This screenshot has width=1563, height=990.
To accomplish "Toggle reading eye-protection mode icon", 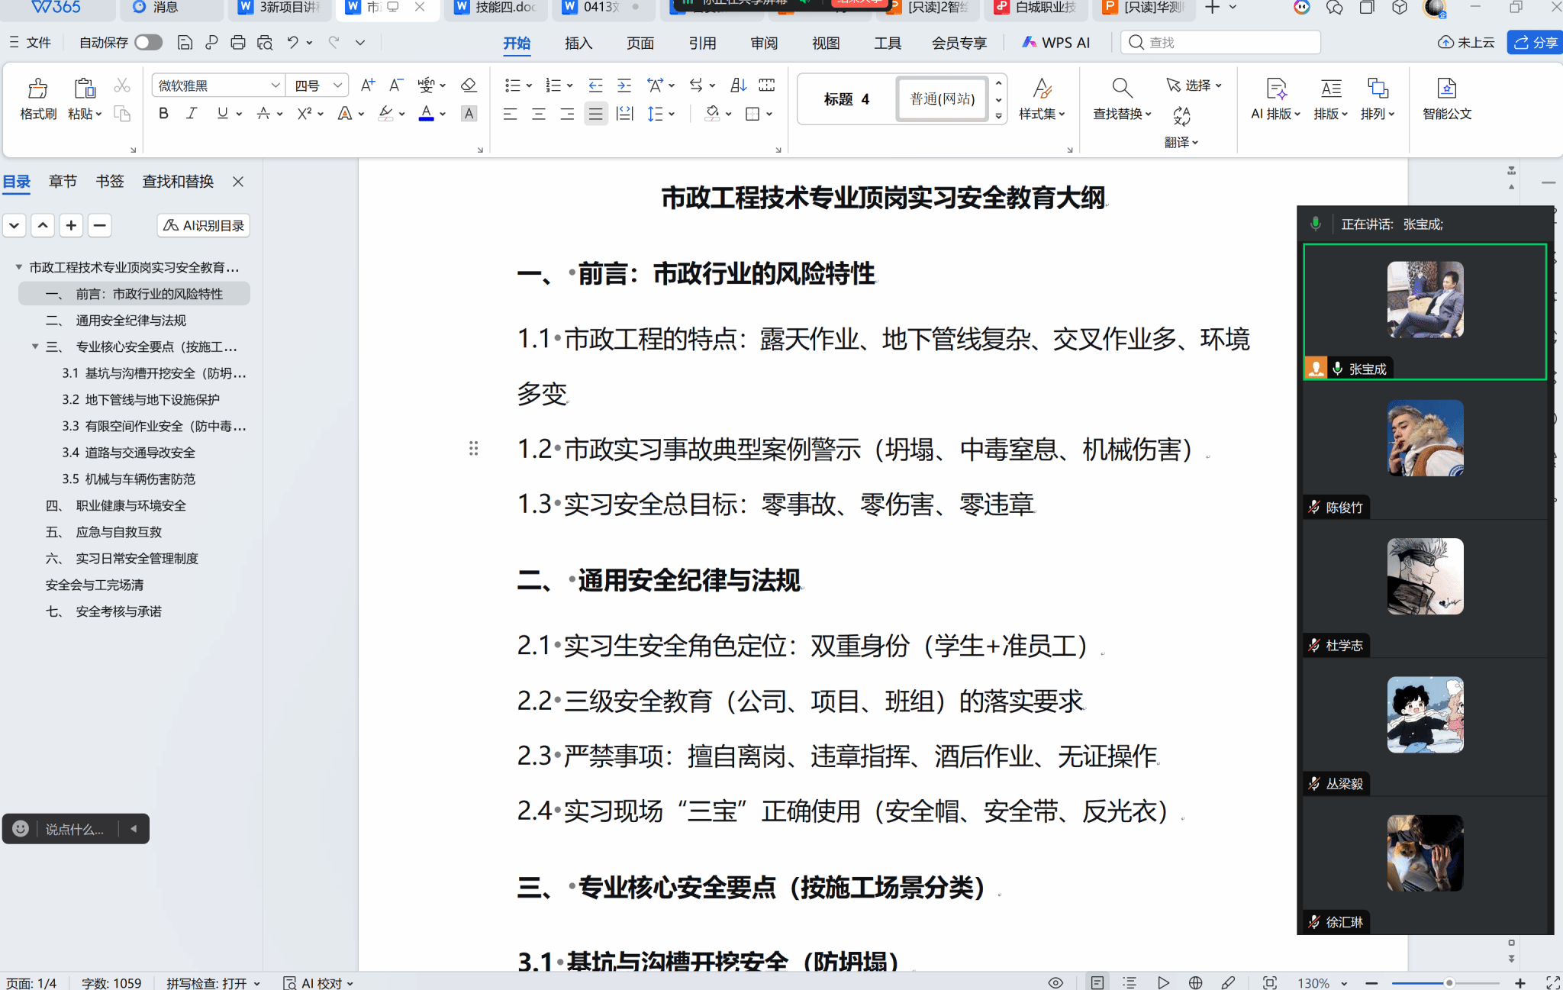I will click(1055, 983).
